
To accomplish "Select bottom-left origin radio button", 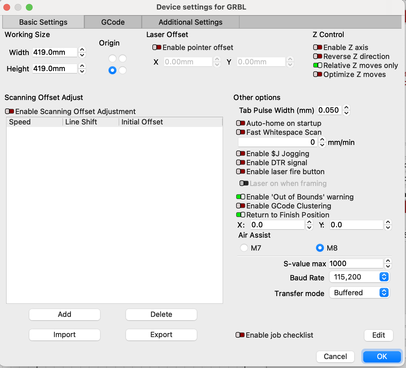I will [x=112, y=70].
